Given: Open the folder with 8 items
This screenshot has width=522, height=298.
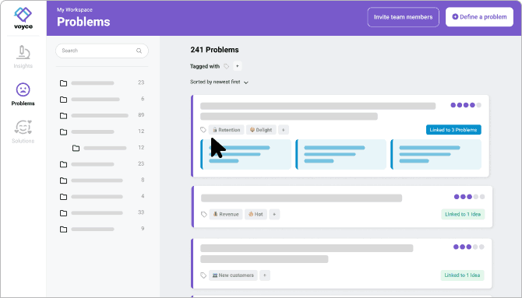Looking at the screenshot, I should click(102, 181).
